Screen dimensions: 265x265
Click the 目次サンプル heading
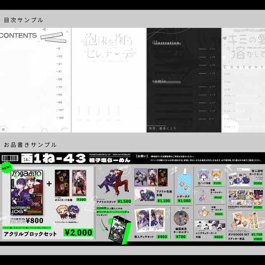pos(24,20)
